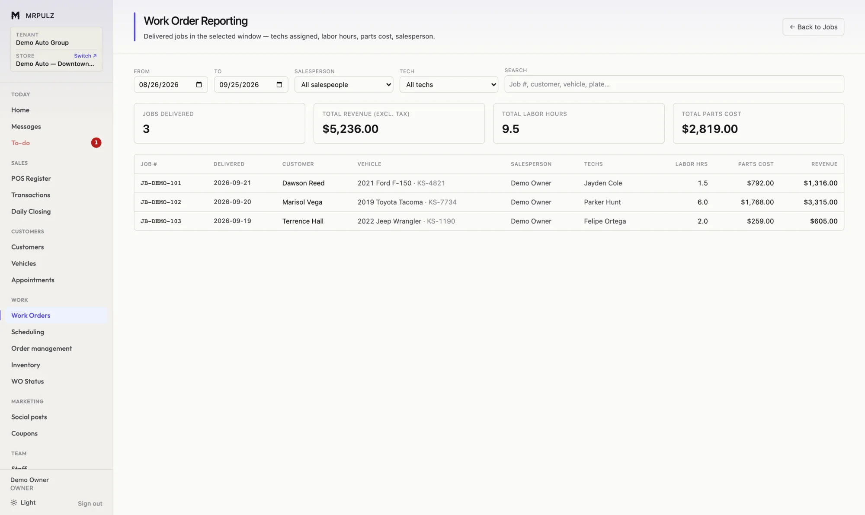
Task: Open the From date calendar picker icon
Action: tap(199, 84)
